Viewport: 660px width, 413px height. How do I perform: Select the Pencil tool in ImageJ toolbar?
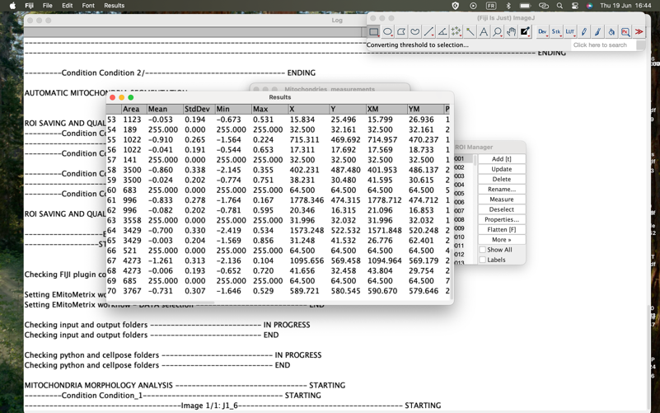pos(584,31)
